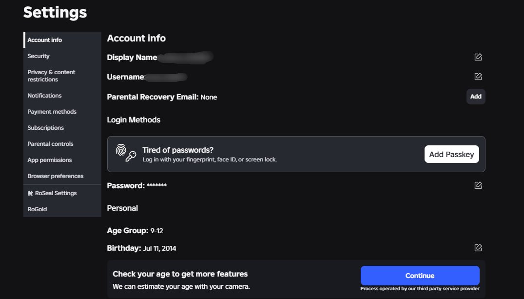Click the RoSeal logo icon in sidebar
Image resolution: width=524 pixels, height=299 pixels.
[30, 193]
